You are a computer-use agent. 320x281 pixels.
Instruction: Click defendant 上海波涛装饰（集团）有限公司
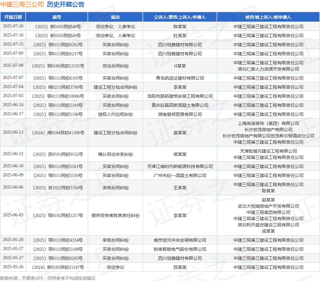click(x=268, y=123)
